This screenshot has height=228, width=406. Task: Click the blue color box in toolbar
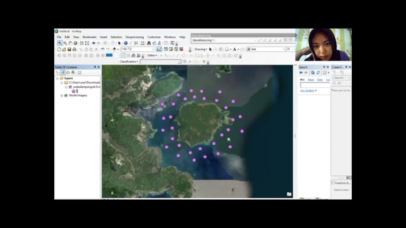[109, 55]
